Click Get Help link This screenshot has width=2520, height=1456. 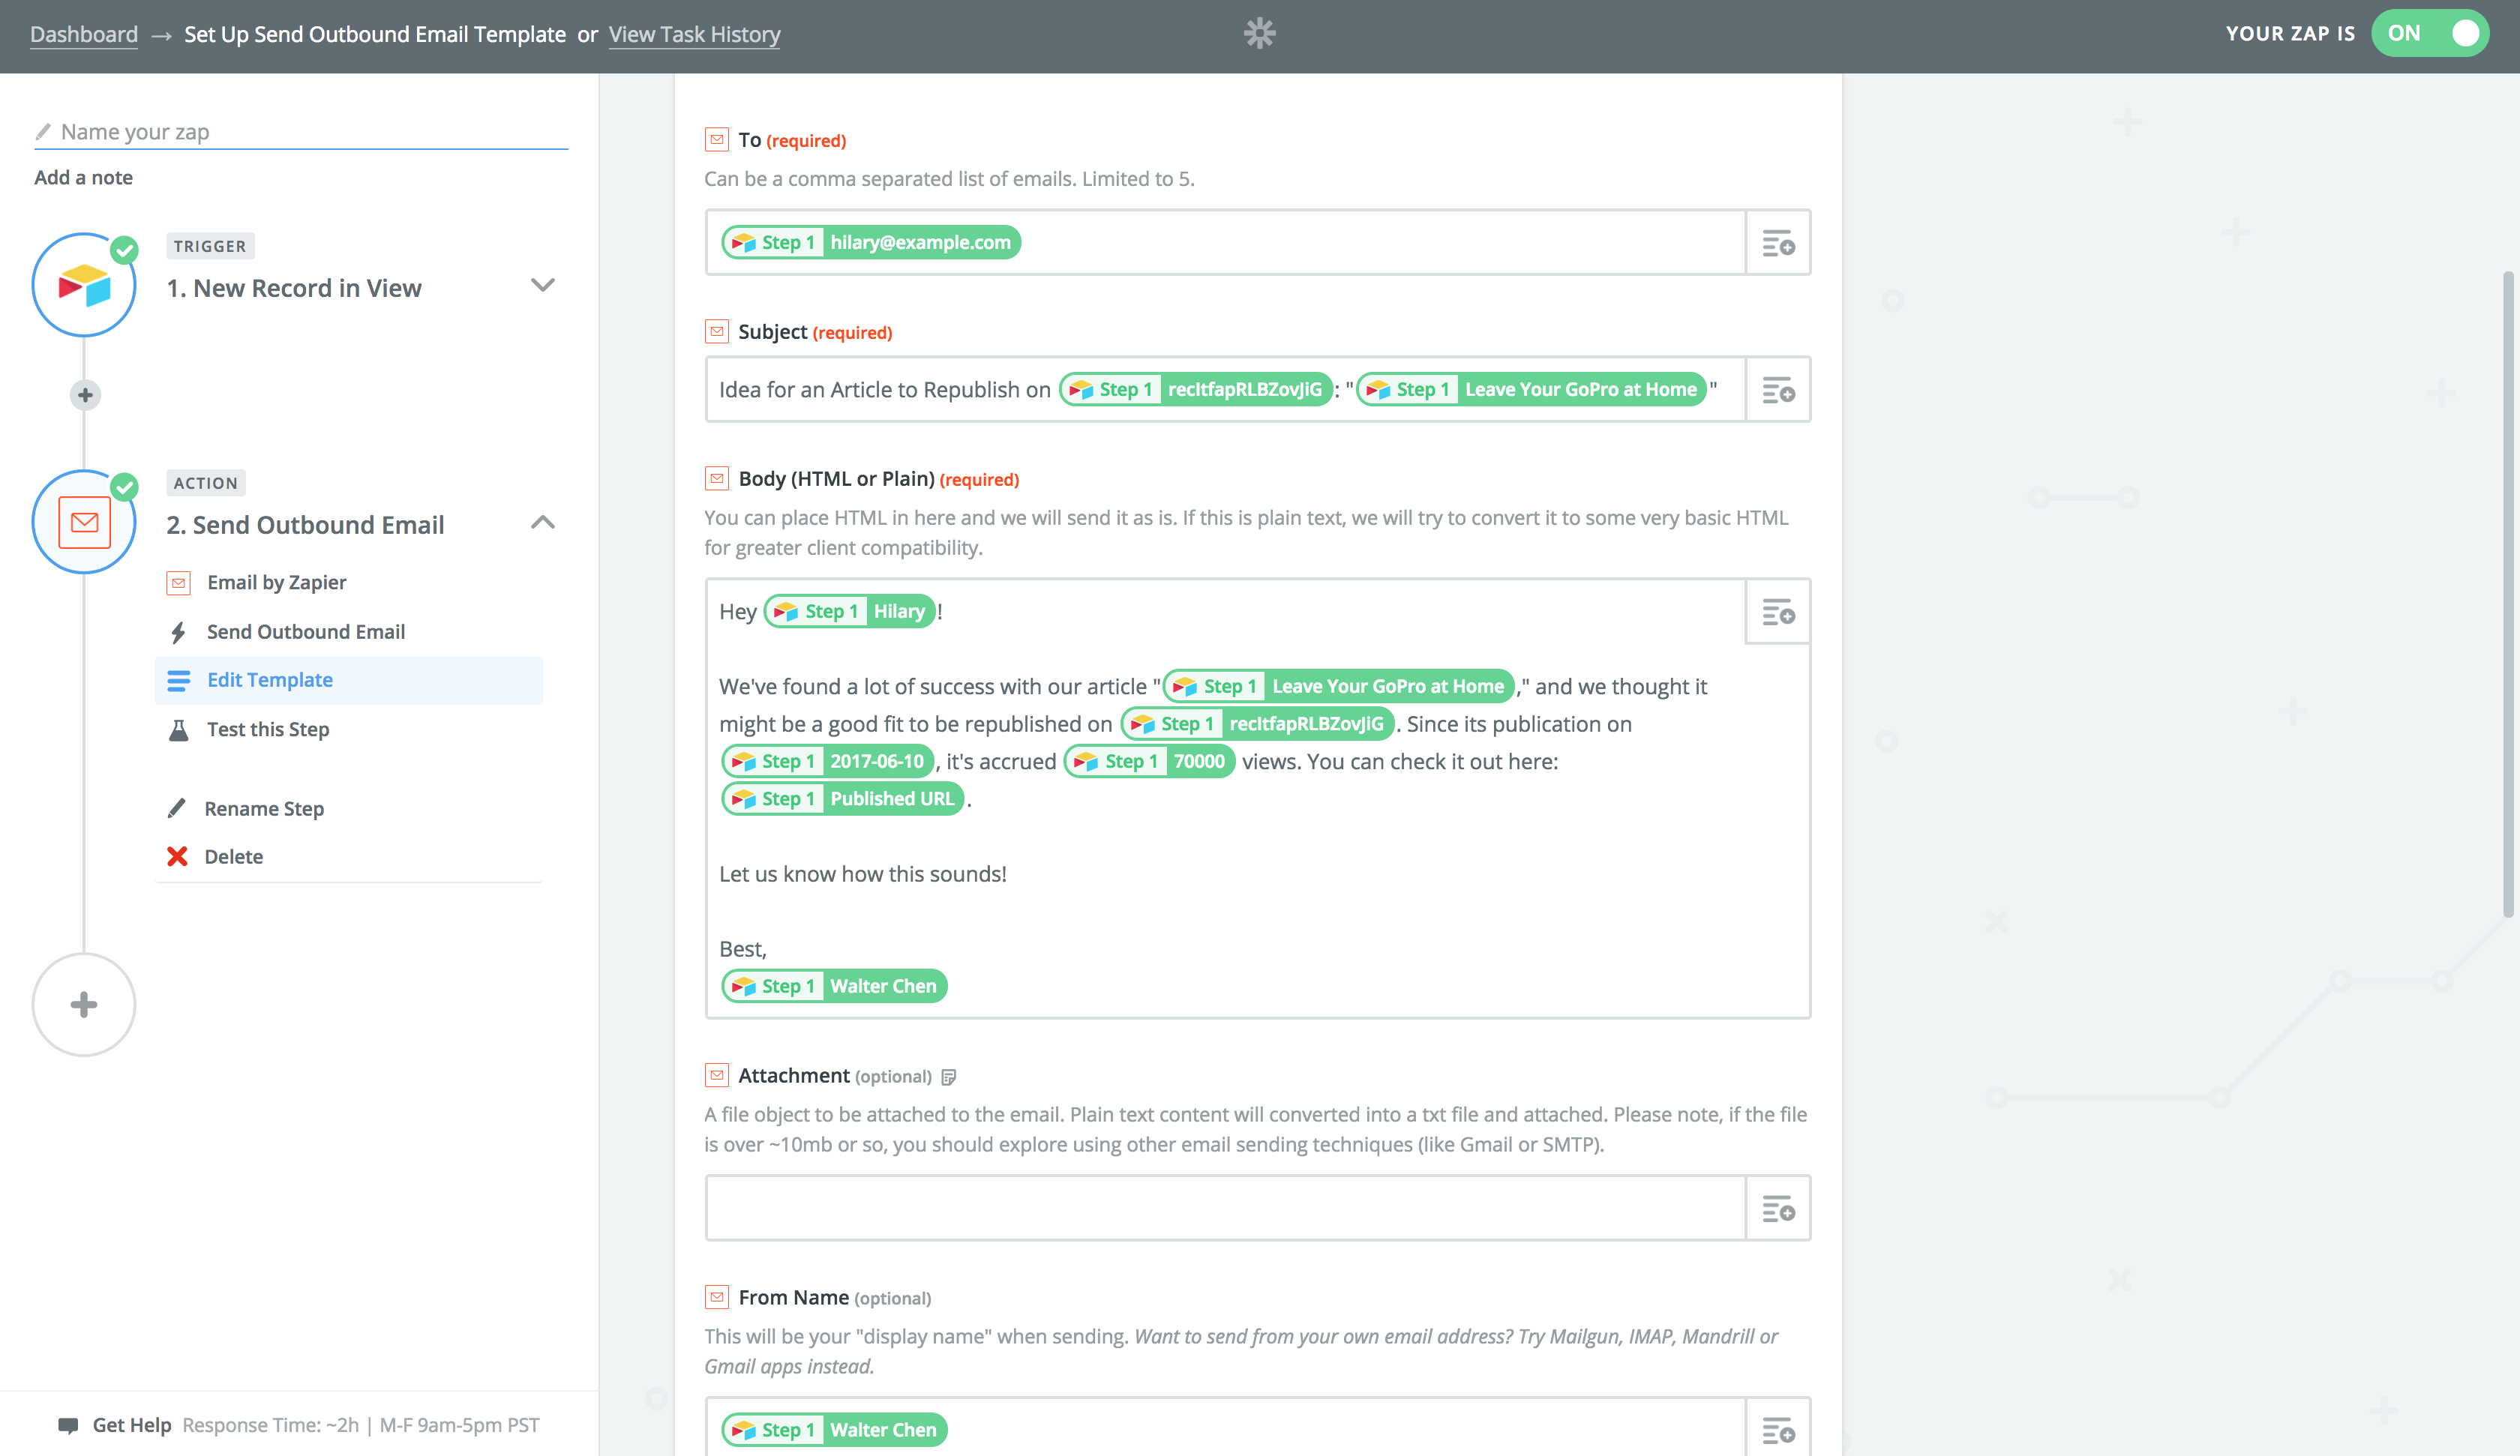pyautogui.click(x=131, y=1425)
